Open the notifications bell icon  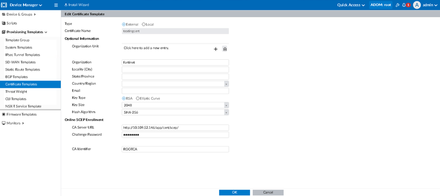(x=404, y=5)
